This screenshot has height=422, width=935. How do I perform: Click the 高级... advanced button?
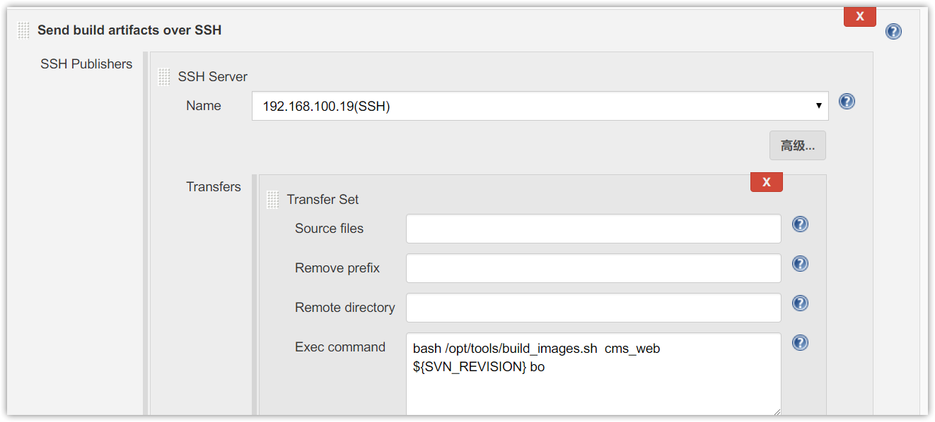click(798, 146)
